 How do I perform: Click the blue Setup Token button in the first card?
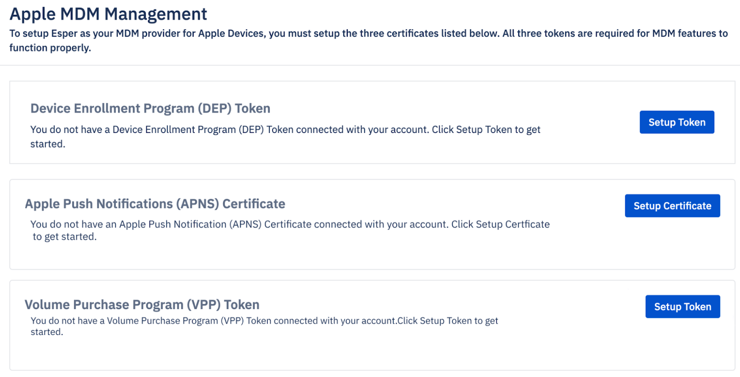click(x=676, y=122)
